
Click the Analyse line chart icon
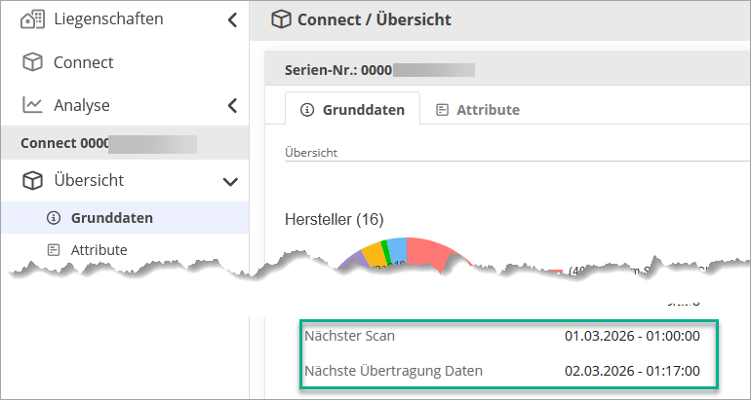pyautogui.click(x=32, y=105)
